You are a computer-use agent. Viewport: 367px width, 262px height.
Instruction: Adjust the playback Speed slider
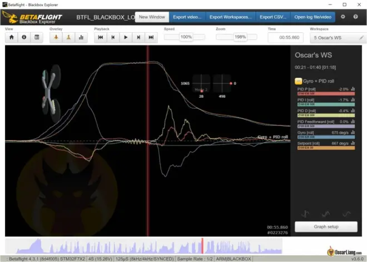pyautogui.click(x=185, y=37)
